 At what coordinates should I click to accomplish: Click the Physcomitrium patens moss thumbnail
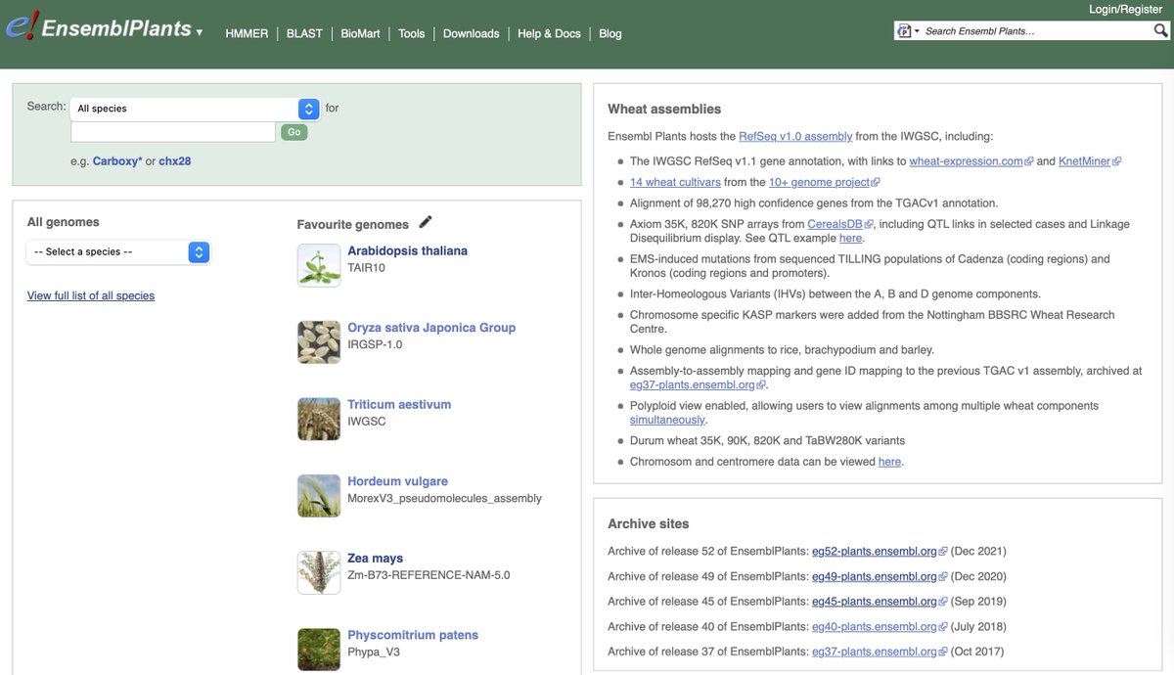tap(319, 650)
